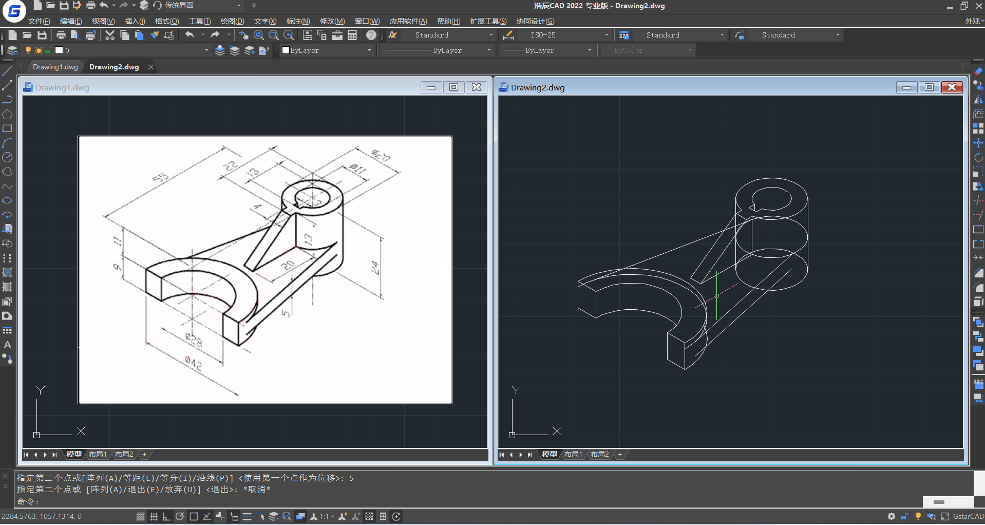985x525 pixels.
Task: Select the Hatch tool
Action: 7,272
